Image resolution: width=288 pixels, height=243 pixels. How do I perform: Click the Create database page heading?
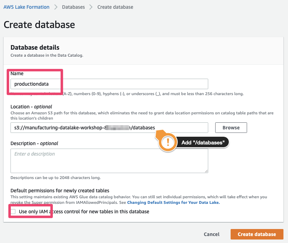tap(39, 25)
